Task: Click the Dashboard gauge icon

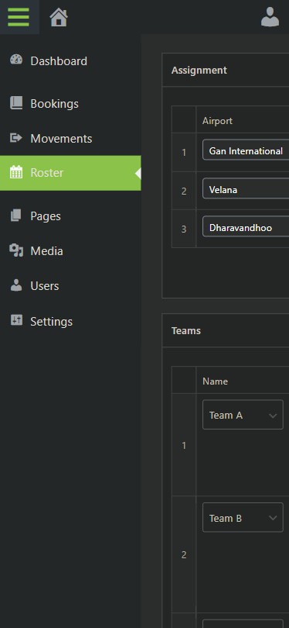Action: pos(16,60)
